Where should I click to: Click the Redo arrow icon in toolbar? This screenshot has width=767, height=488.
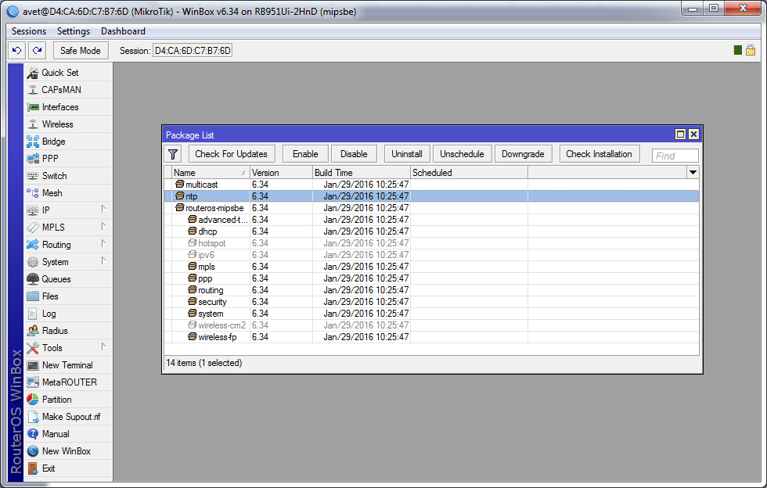[37, 50]
